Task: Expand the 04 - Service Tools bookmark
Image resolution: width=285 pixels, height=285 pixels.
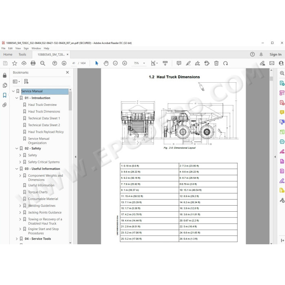Action: pos(17,239)
